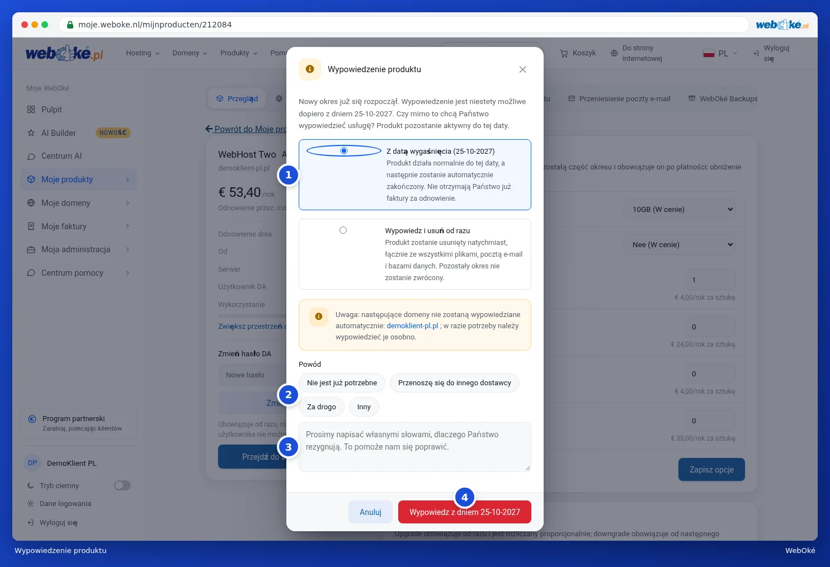Expand the Hosting menu in navigation
Image resolution: width=830 pixels, height=567 pixels.
(143, 53)
